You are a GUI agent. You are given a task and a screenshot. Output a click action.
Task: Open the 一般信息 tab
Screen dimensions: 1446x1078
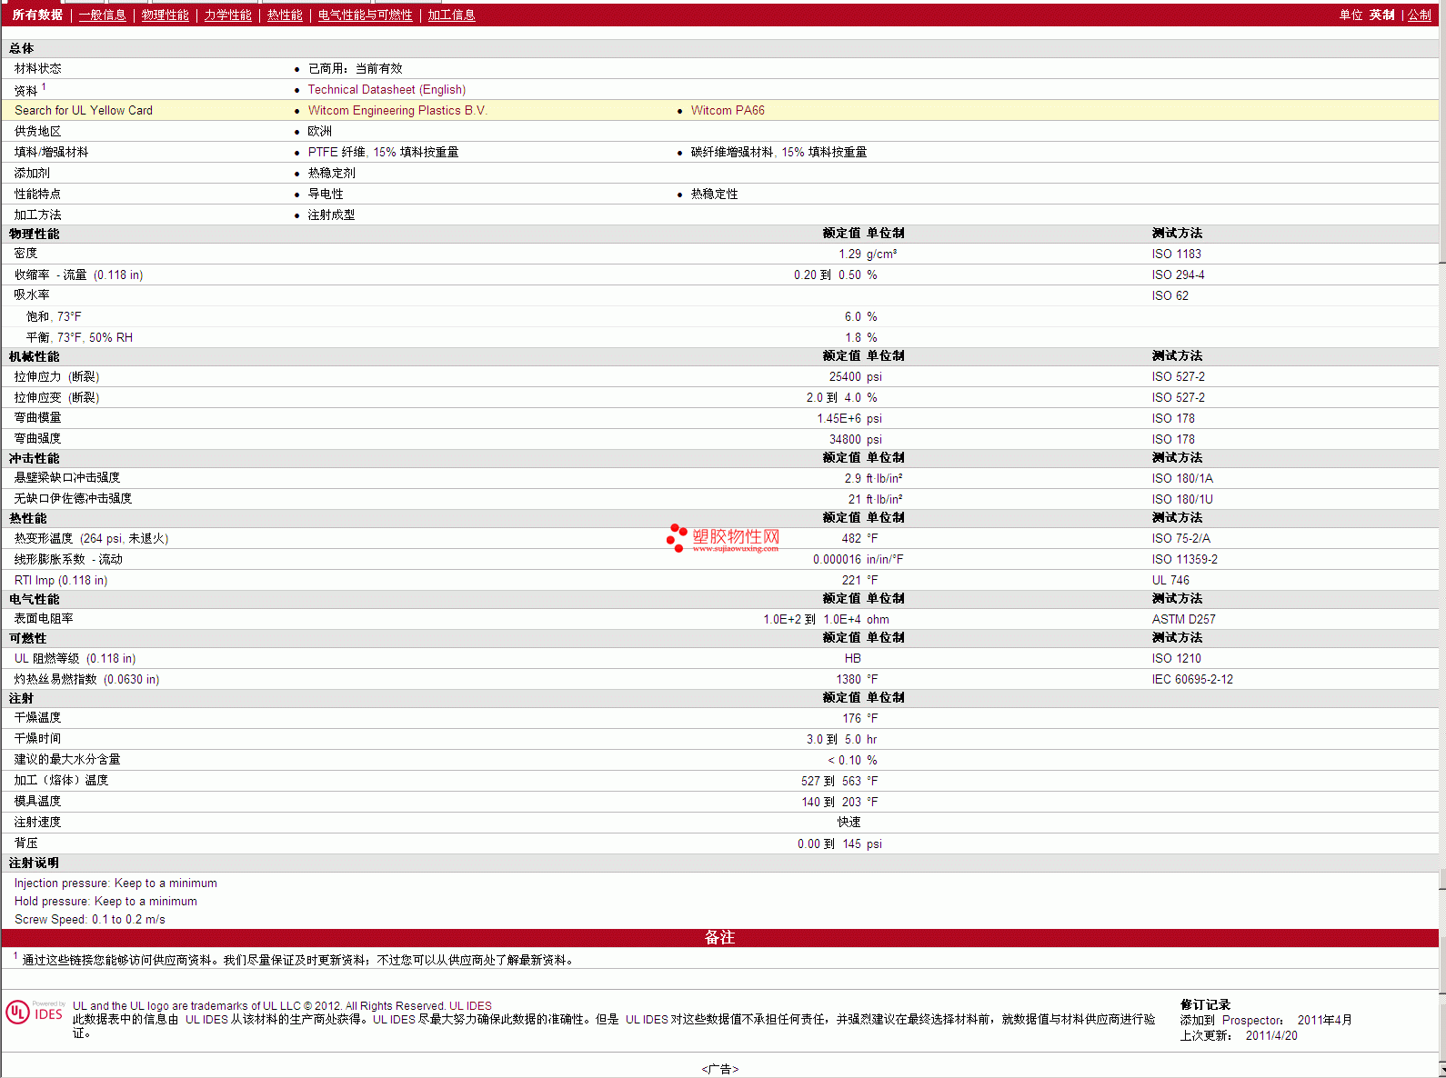(102, 15)
